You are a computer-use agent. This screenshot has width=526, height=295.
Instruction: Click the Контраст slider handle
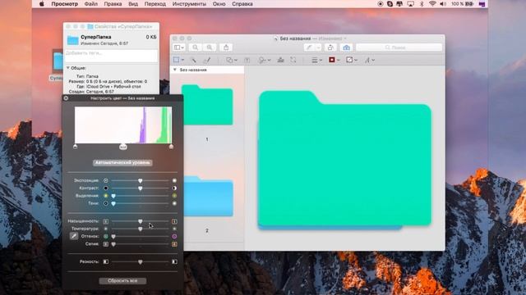click(141, 188)
